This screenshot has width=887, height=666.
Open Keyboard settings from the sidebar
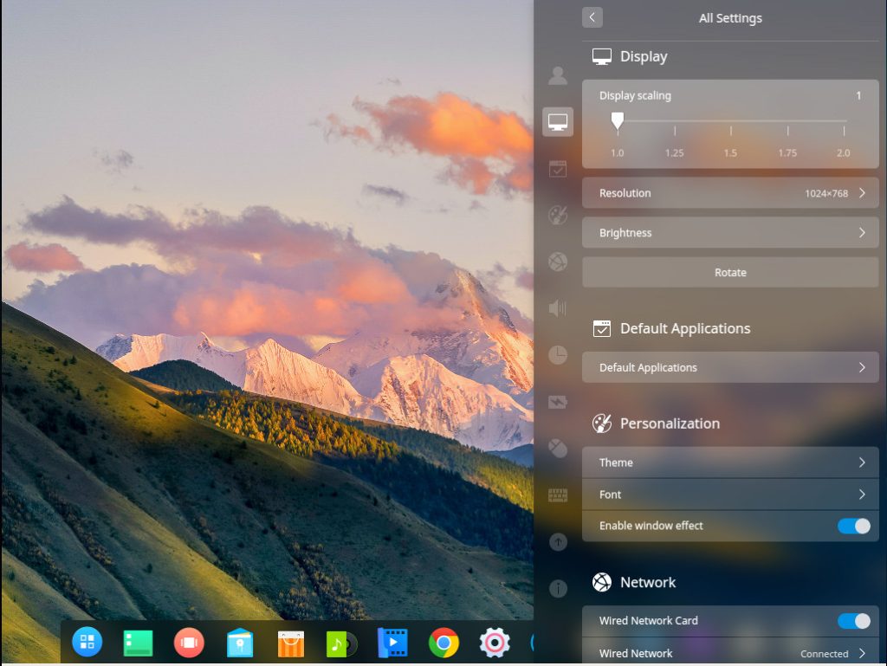[x=557, y=495]
